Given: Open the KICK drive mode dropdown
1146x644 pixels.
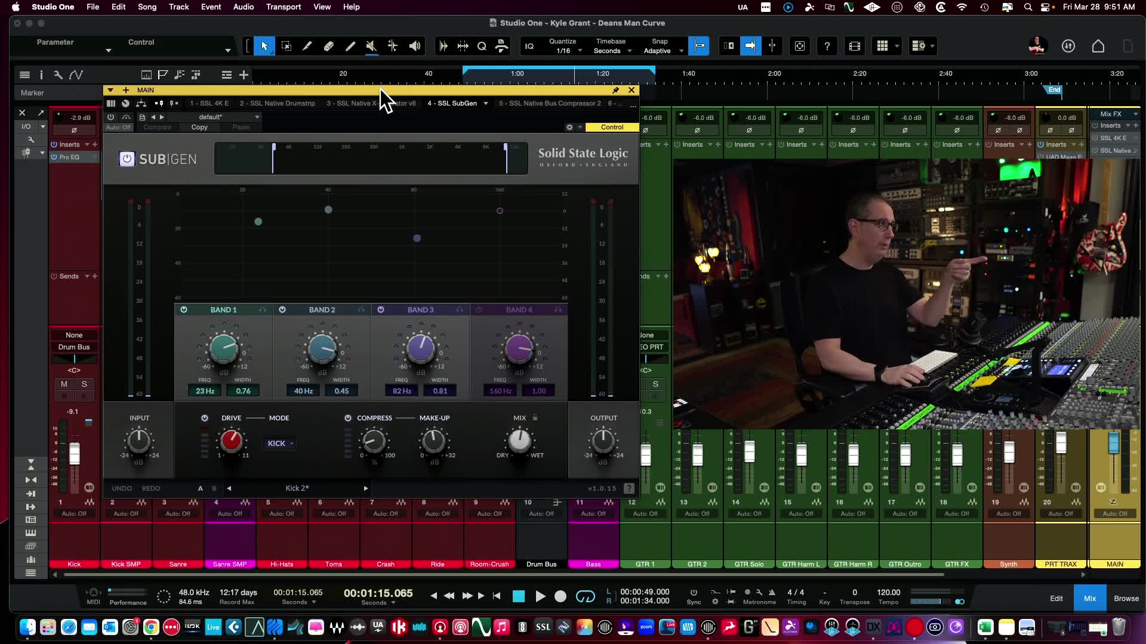Looking at the screenshot, I should [x=279, y=443].
